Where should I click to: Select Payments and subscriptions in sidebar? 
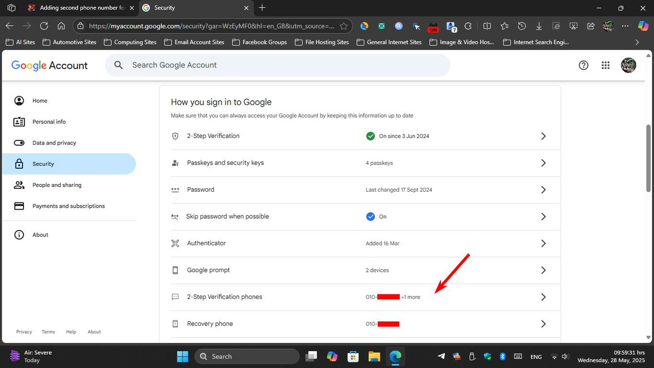[x=69, y=206]
